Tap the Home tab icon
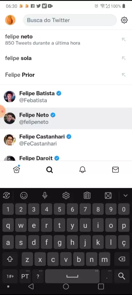 (x=17, y=170)
